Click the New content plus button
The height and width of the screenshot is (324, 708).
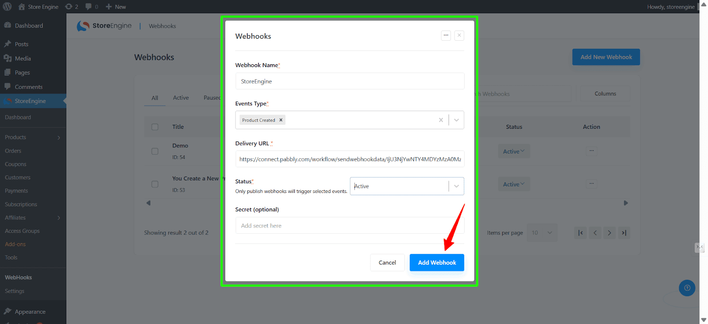[x=116, y=7]
